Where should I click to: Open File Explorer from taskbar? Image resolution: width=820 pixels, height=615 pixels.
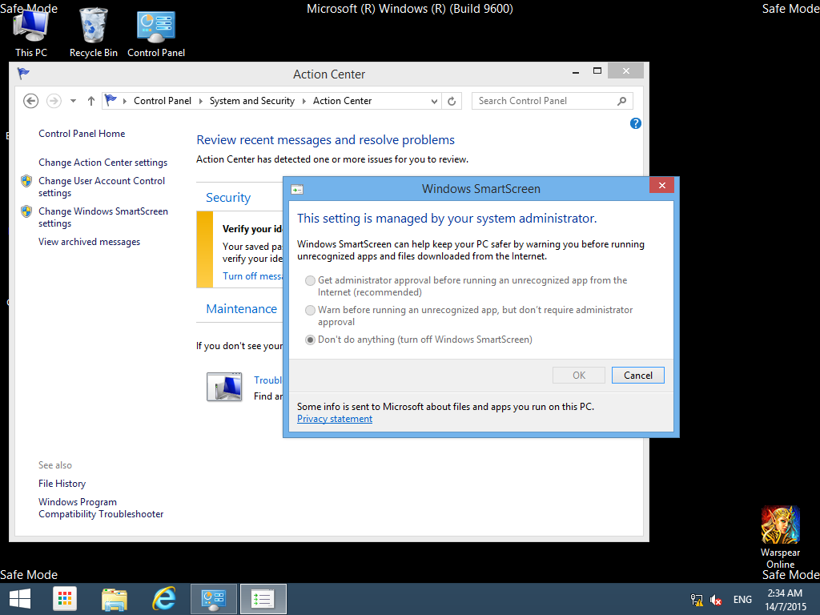click(x=115, y=599)
